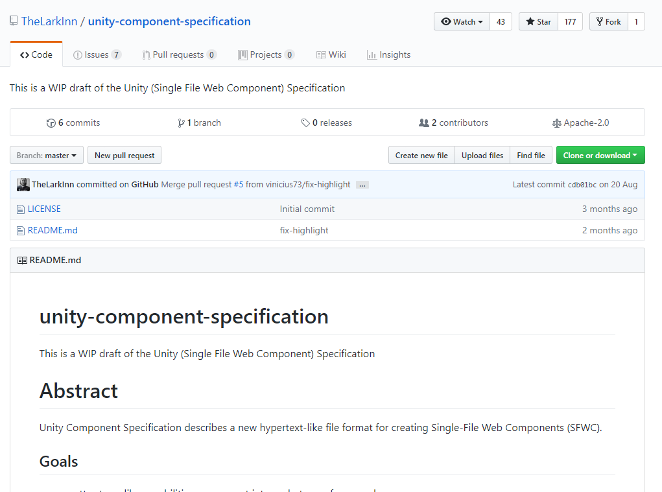
Task: Open the Wiki tab
Action: click(331, 54)
